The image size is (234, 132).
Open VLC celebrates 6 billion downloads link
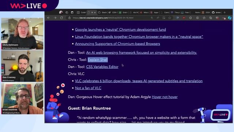139,81
